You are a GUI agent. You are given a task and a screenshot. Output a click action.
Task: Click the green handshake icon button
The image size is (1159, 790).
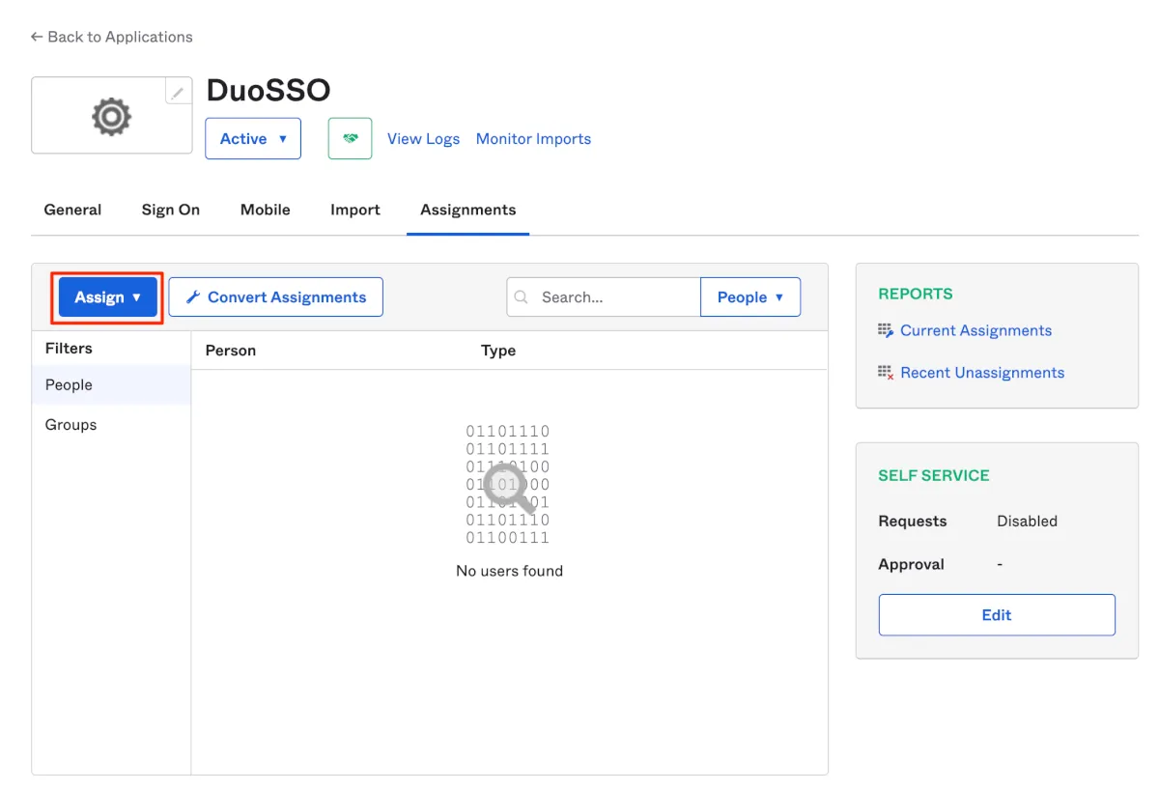click(x=350, y=139)
